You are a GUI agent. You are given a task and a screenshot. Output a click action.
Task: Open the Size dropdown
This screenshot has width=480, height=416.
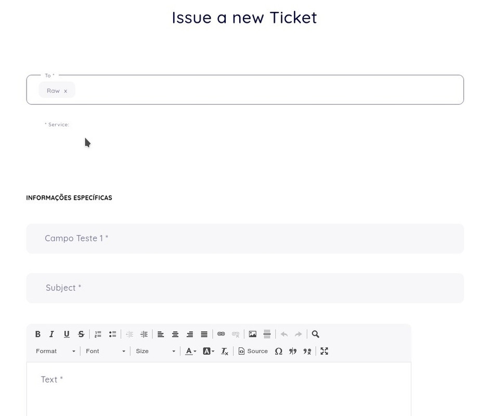pos(155,351)
